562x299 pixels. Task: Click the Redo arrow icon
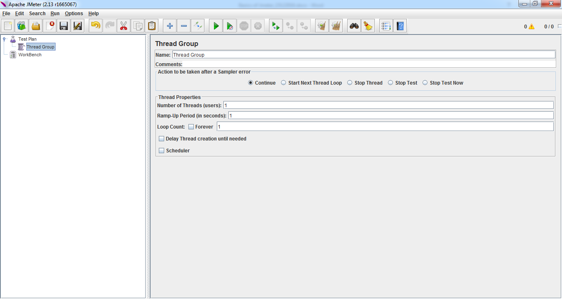coord(110,26)
